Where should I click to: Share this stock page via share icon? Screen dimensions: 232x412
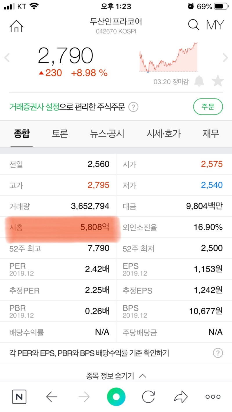coord(180,396)
